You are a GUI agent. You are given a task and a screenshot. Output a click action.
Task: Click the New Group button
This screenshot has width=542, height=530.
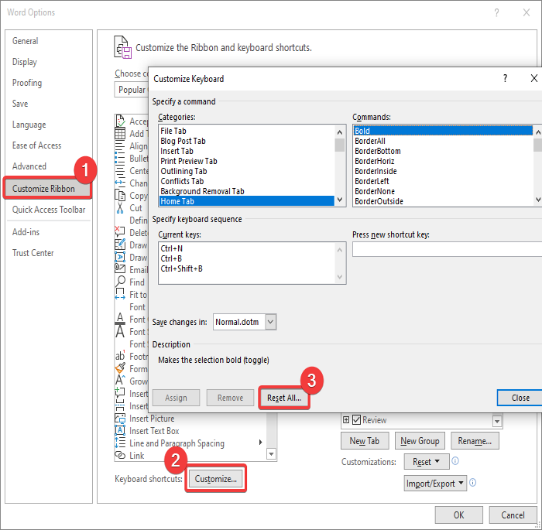point(420,441)
